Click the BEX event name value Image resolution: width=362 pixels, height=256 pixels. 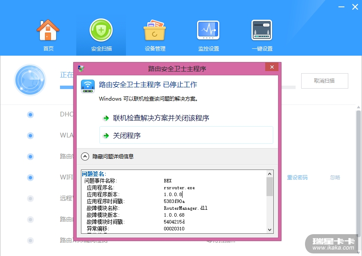click(168, 181)
